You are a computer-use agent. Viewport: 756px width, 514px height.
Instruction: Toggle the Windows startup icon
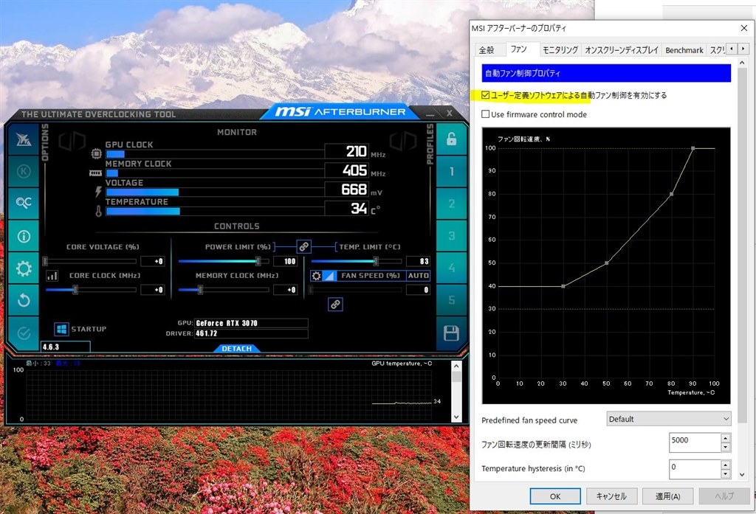coord(61,329)
